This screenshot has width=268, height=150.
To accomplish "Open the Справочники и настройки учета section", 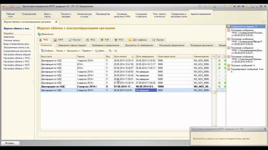I will (179, 15).
